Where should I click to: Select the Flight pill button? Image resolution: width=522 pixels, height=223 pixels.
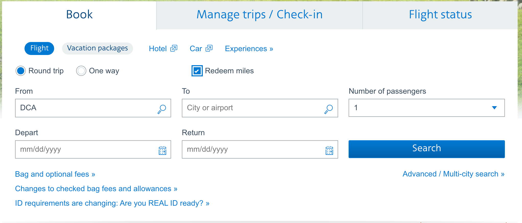click(x=39, y=48)
